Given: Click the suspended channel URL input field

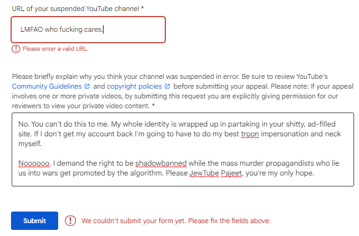Looking at the screenshot, I should pos(88,29).
